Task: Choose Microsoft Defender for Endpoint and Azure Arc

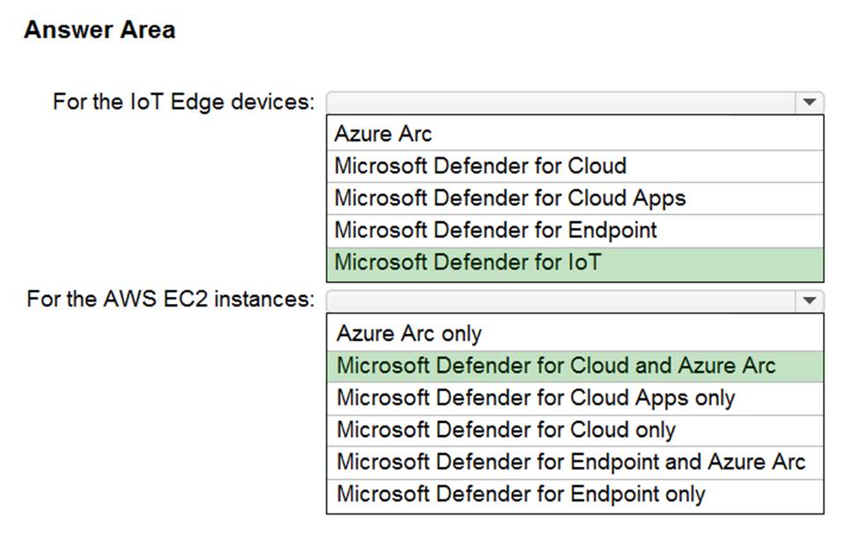Action: (x=571, y=461)
